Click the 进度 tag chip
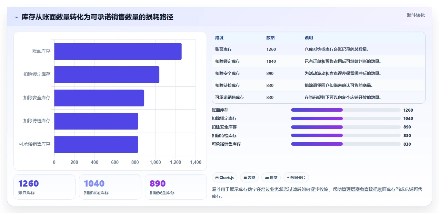Viewport: 439px width, 213px height. 271,178
